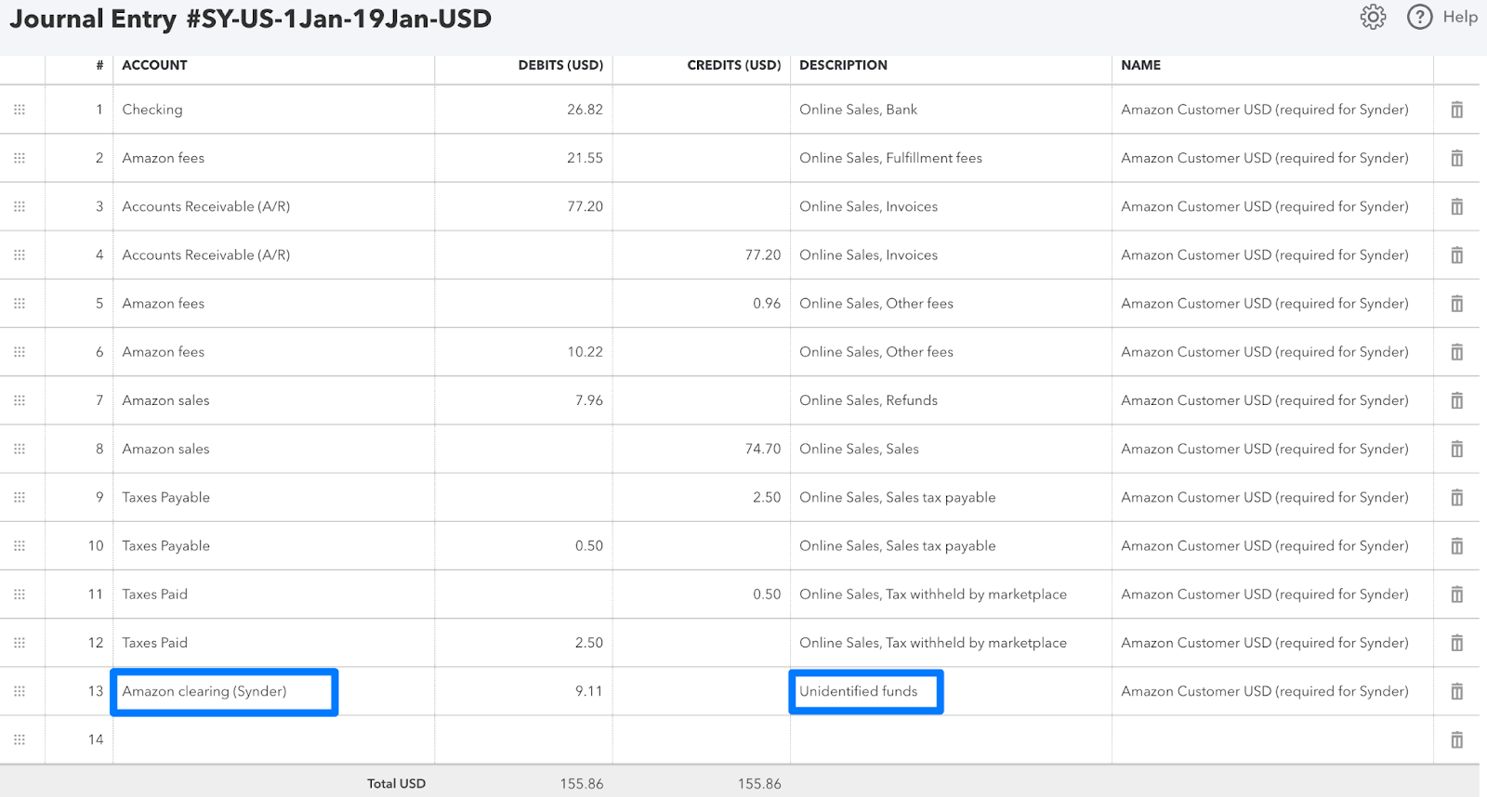Click Online Sales, Sales description

point(859,449)
